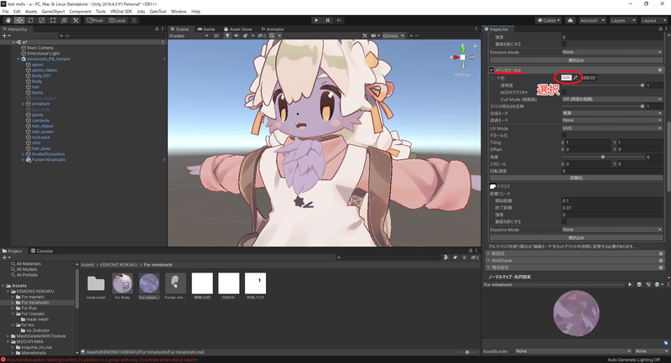Click search by type icon in Project panel
671x363 pixels.
click(x=446, y=257)
